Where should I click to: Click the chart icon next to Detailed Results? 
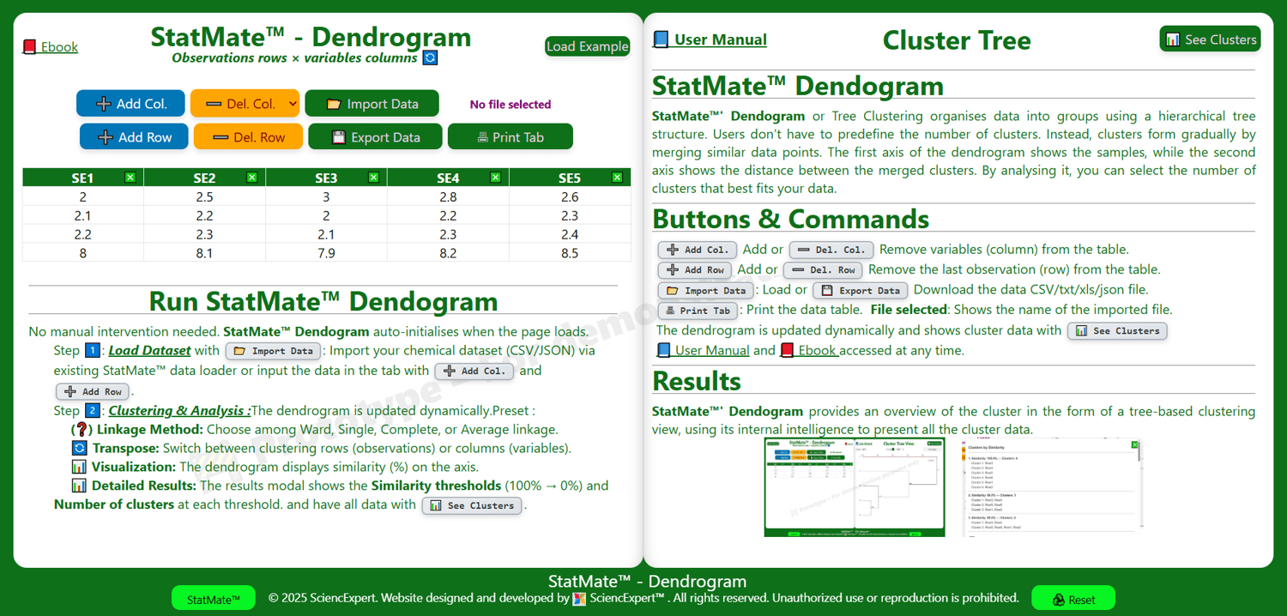79,486
